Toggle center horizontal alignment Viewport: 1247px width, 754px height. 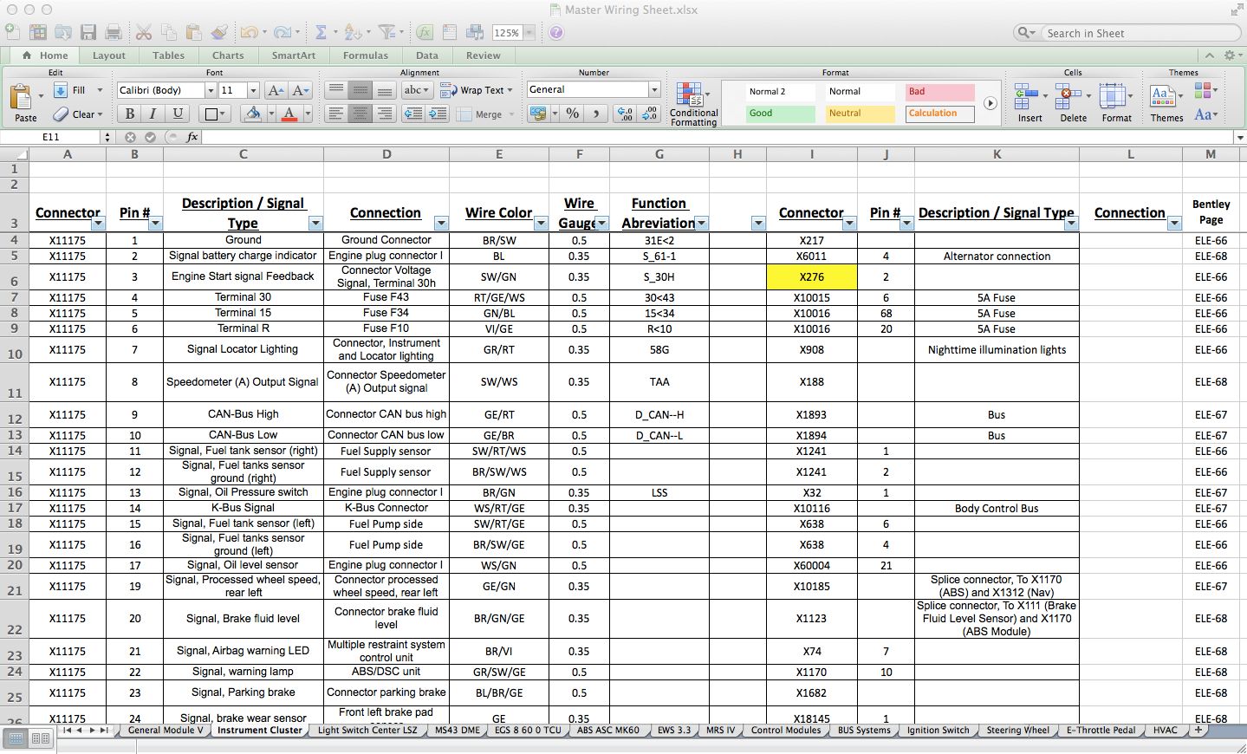point(360,114)
